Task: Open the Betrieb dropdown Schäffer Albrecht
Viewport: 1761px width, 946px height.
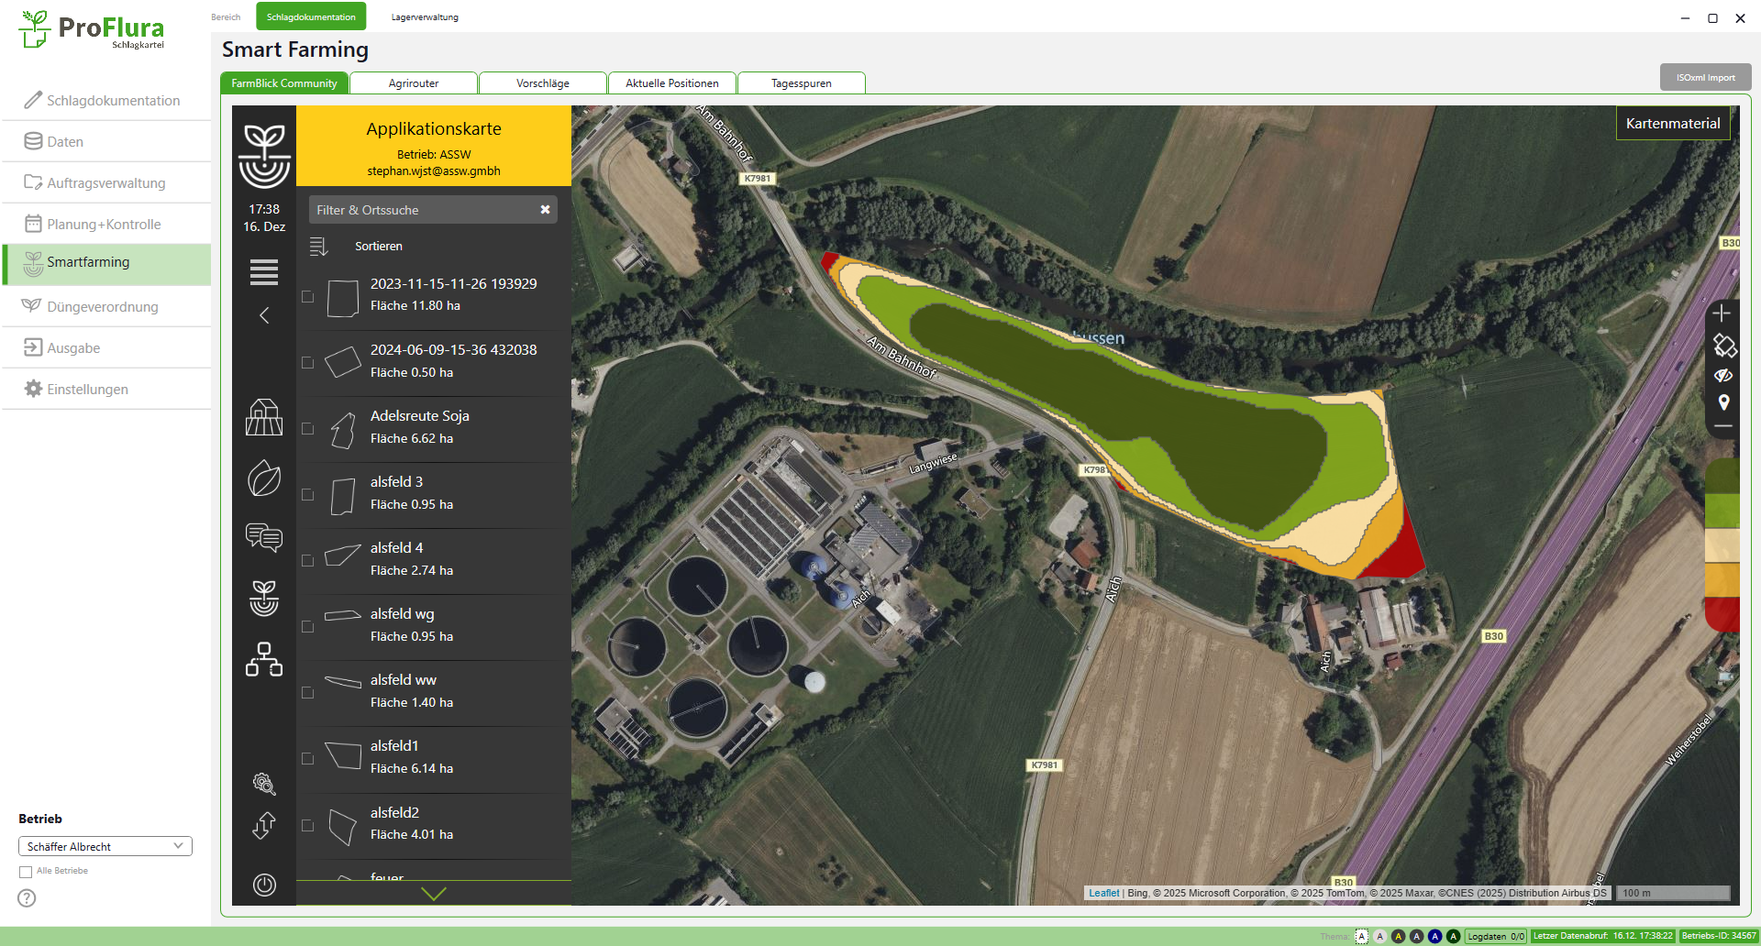Action: tap(105, 846)
